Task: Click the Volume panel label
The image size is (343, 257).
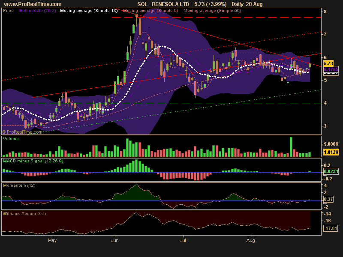Action: tap(11, 139)
